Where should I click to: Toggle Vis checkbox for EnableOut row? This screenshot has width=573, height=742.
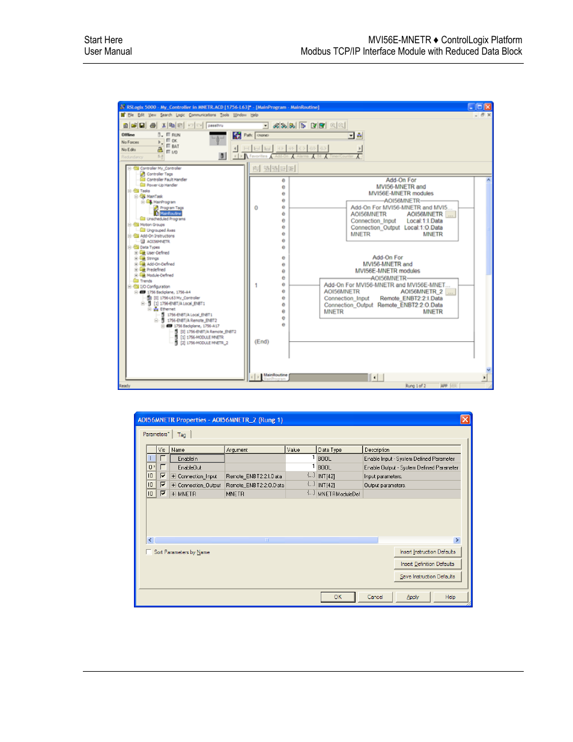(x=163, y=467)
